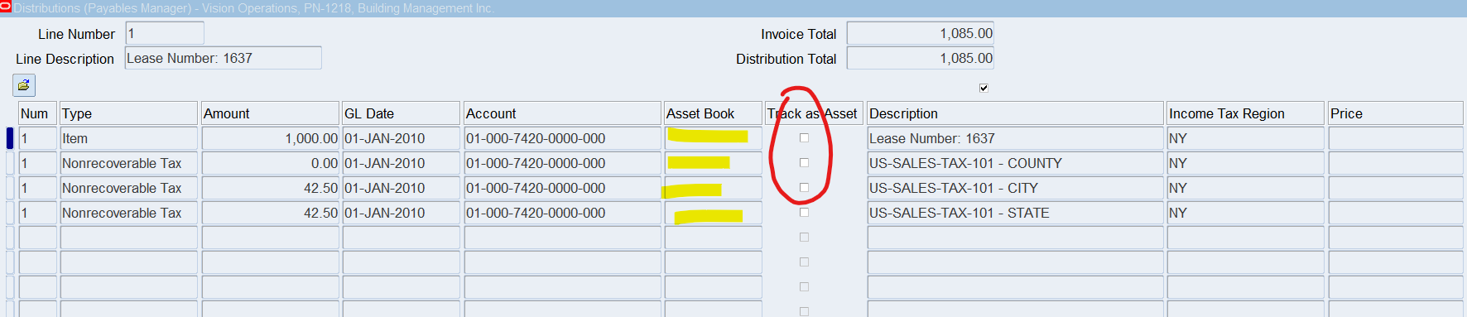
Task: Click the Amount column header
Action: [271, 113]
